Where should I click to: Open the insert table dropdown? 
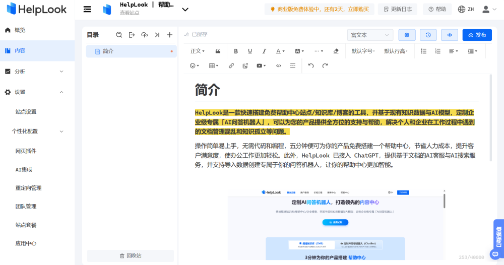click(x=213, y=65)
